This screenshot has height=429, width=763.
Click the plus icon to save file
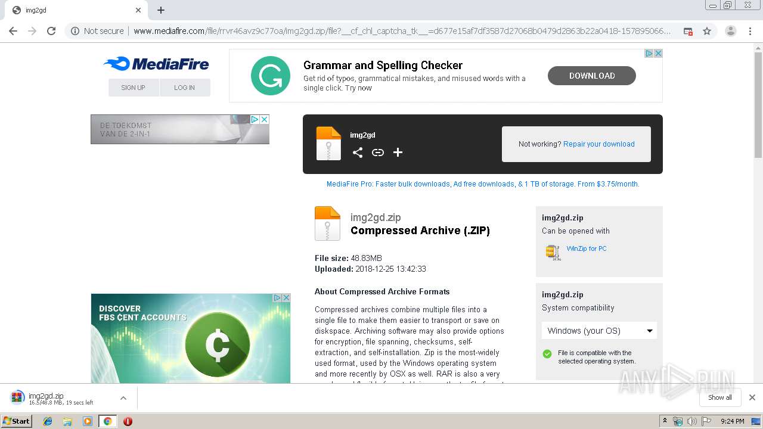pyautogui.click(x=398, y=153)
